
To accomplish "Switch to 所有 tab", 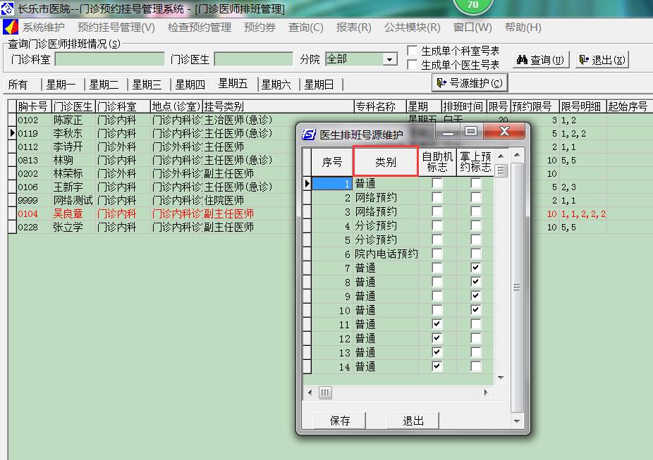I will pyautogui.click(x=18, y=85).
